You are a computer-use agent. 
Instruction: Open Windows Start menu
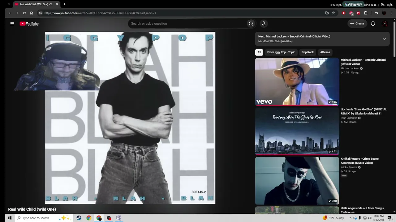[x=10, y=218]
